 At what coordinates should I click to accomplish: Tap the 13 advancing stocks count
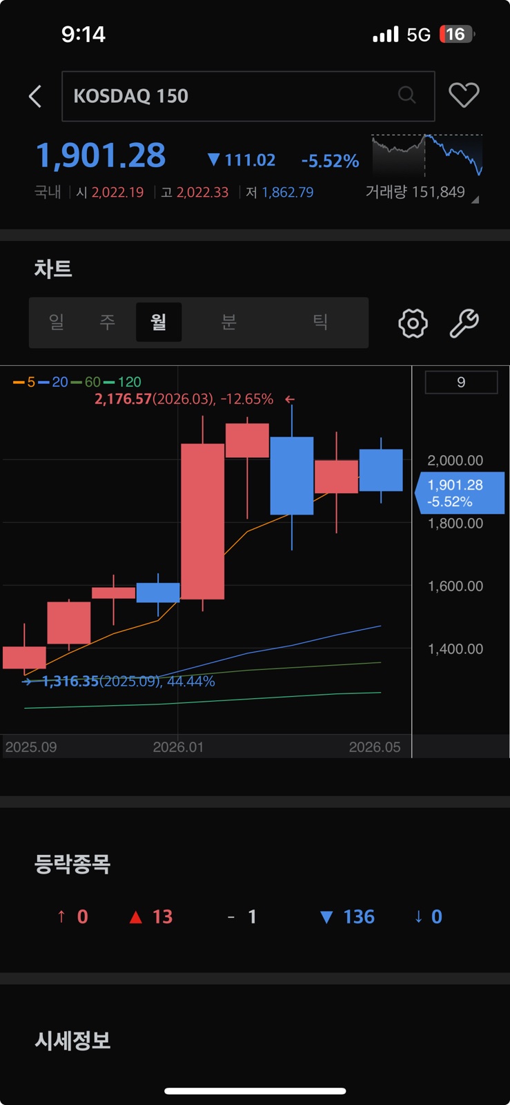point(152,916)
